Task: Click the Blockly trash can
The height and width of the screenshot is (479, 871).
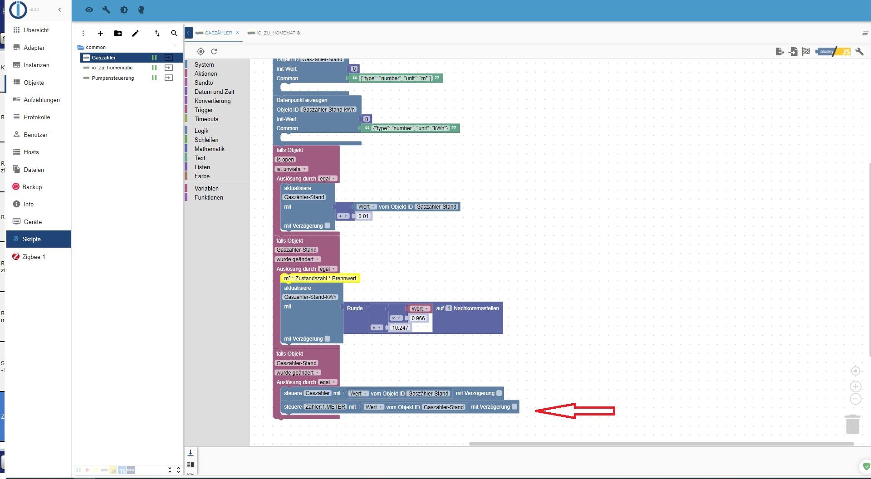Action: click(x=853, y=425)
